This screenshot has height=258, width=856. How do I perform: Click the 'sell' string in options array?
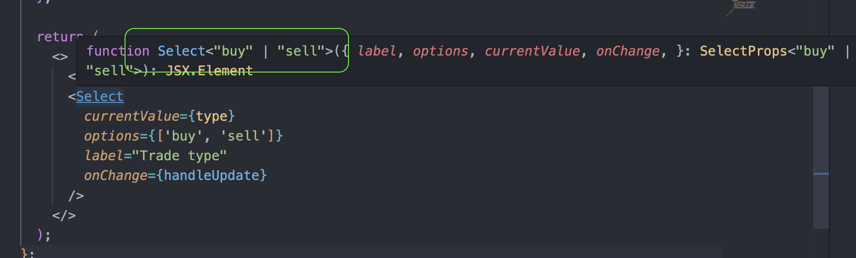pyautogui.click(x=244, y=136)
